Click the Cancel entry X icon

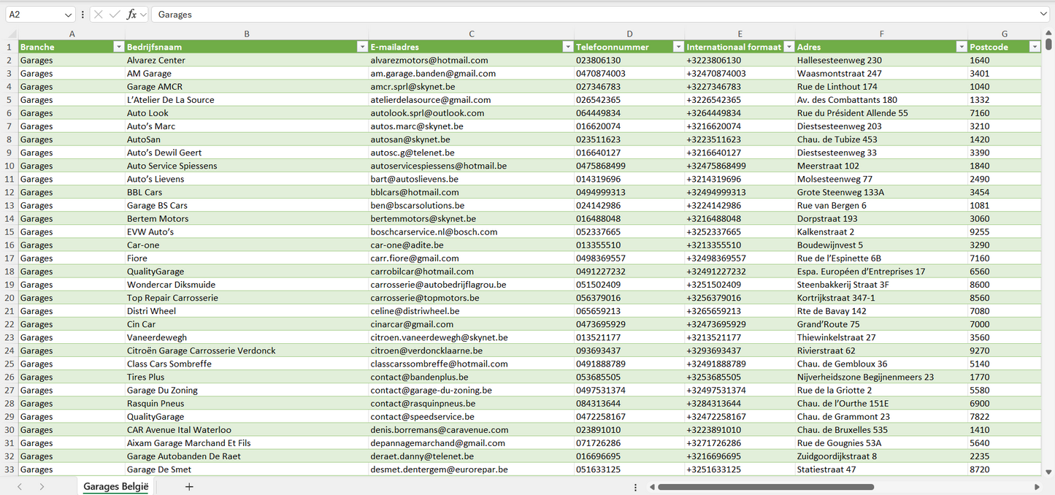(99, 15)
